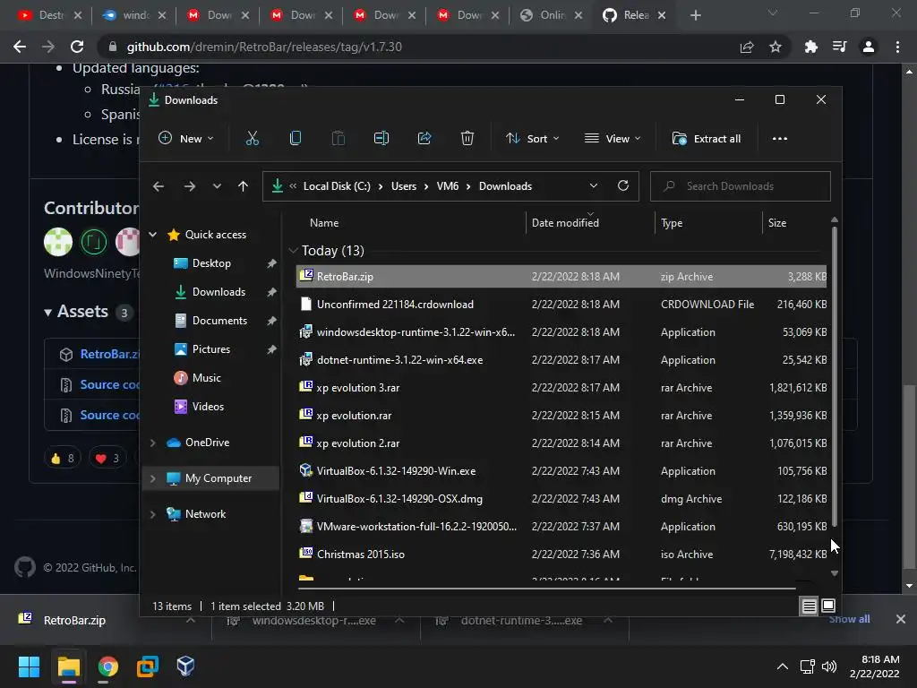Viewport: 917px width, 688px height.
Task: Click the Paste icon in Explorer toolbar
Action: point(338,138)
